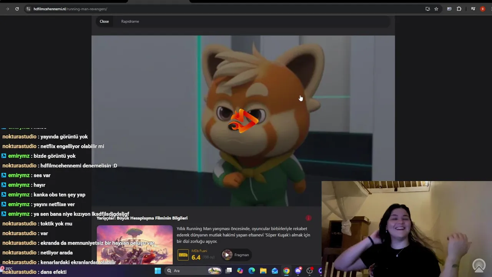The width and height of the screenshot is (492, 277).
Task: Open the Mail app on taskbar
Action: pos(275,271)
